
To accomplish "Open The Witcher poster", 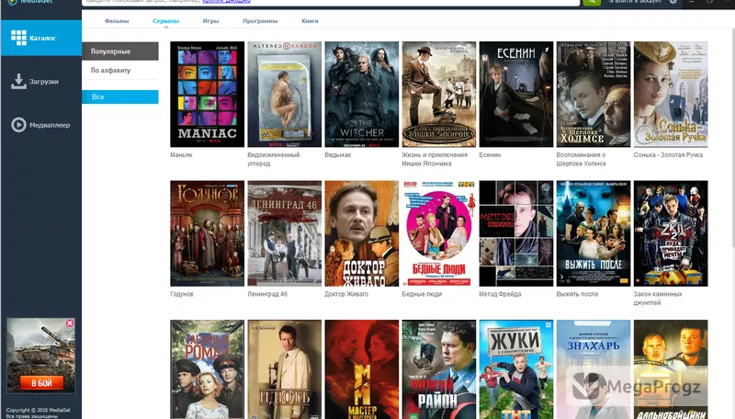I will pos(362,95).
